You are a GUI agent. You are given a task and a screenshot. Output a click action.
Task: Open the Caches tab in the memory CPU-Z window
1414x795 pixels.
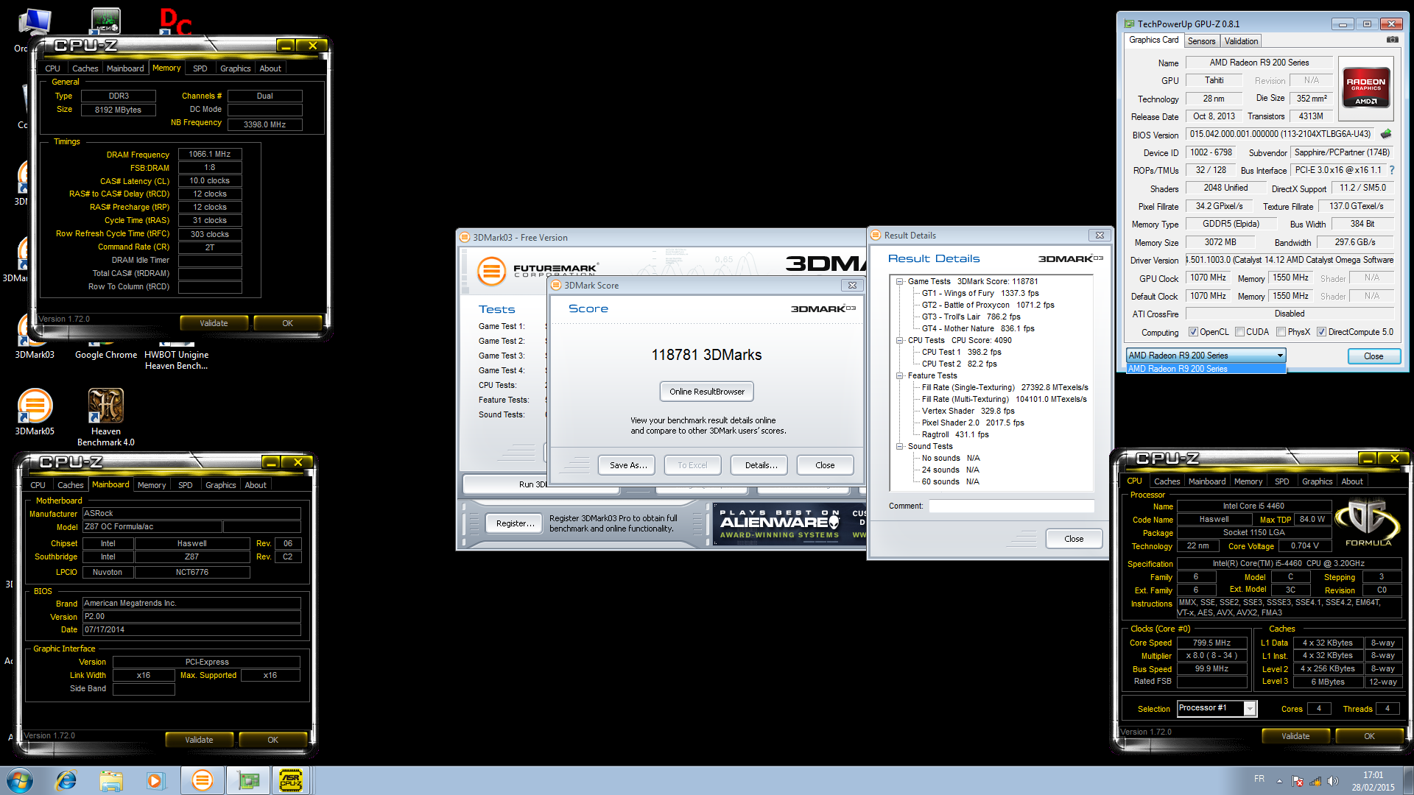(x=85, y=68)
